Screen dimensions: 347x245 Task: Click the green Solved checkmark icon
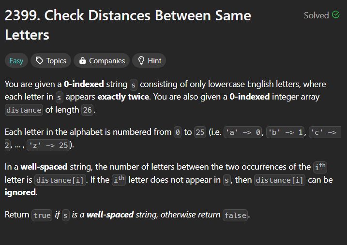[336, 15]
